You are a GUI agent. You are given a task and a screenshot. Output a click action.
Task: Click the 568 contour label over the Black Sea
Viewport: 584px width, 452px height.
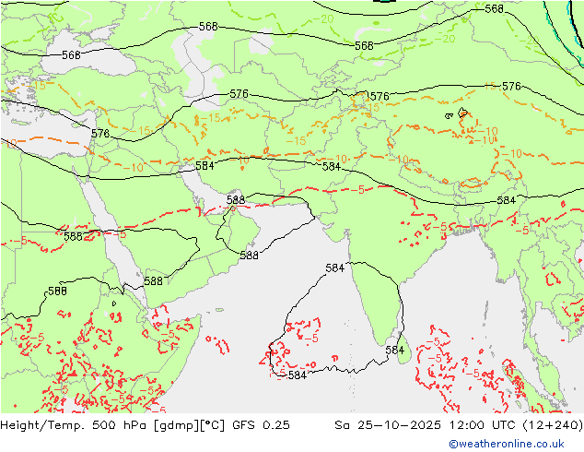(71, 55)
